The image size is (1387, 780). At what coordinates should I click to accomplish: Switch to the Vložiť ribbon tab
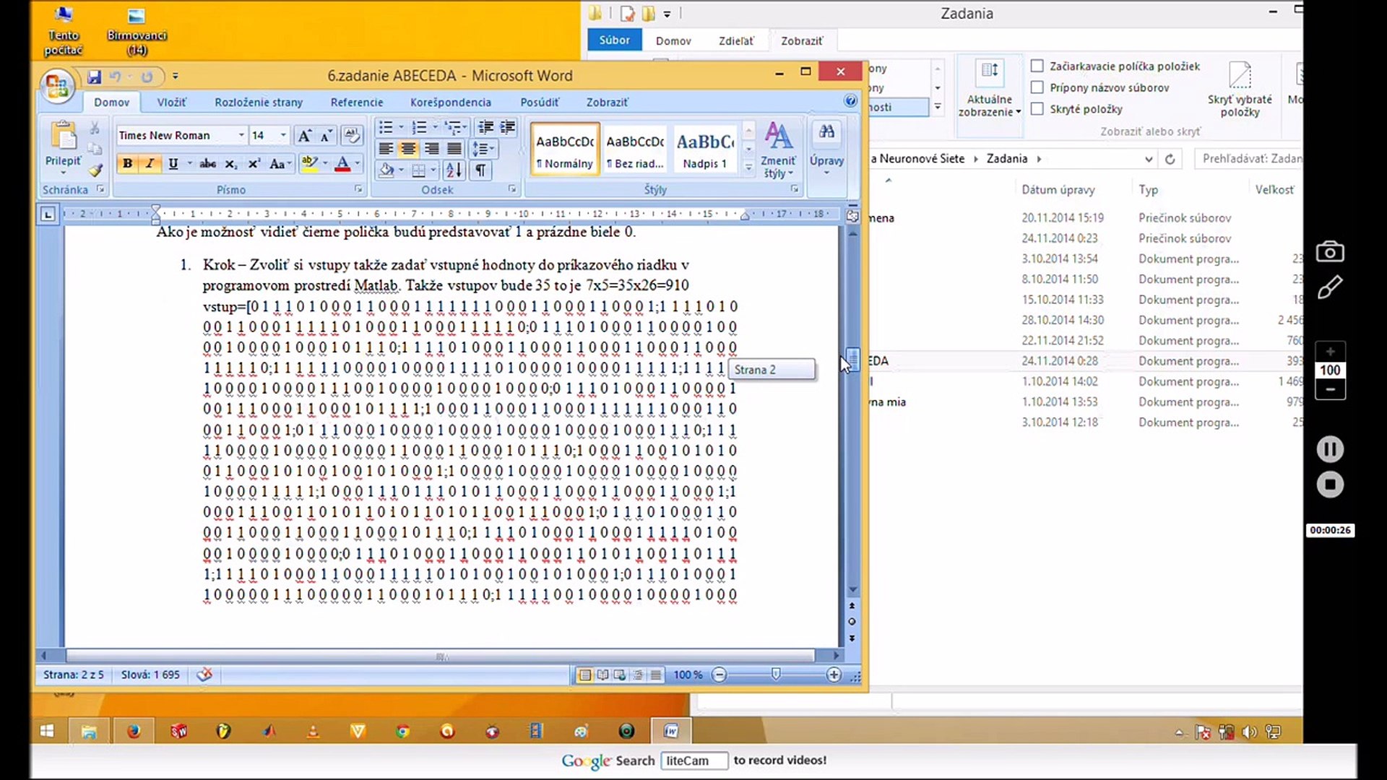pyautogui.click(x=171, y=103)
